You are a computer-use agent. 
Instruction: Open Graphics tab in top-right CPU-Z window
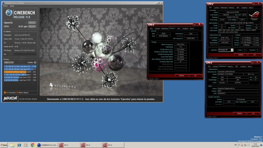[x=245, y=8]
